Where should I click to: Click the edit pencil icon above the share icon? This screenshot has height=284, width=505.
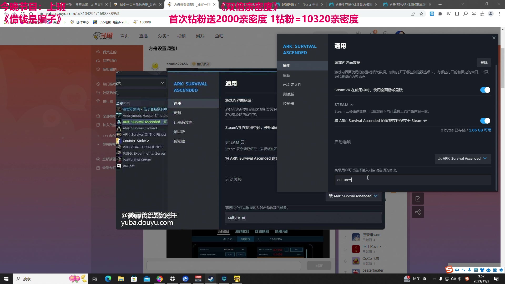pyautogui.click(x=418, y=199)
